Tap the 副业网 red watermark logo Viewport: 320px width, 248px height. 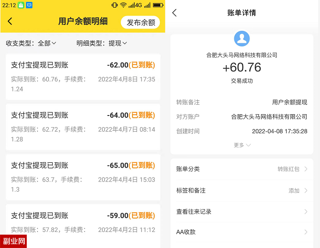pos(13,241)
